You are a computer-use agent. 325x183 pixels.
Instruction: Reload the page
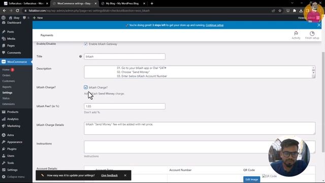tap(17, 10)
